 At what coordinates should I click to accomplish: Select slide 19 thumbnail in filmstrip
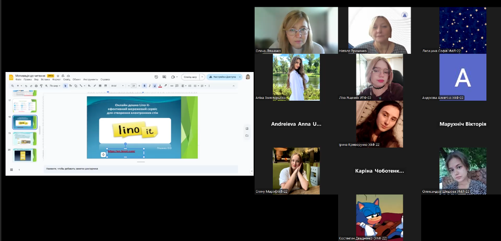(x=25, y=138)
